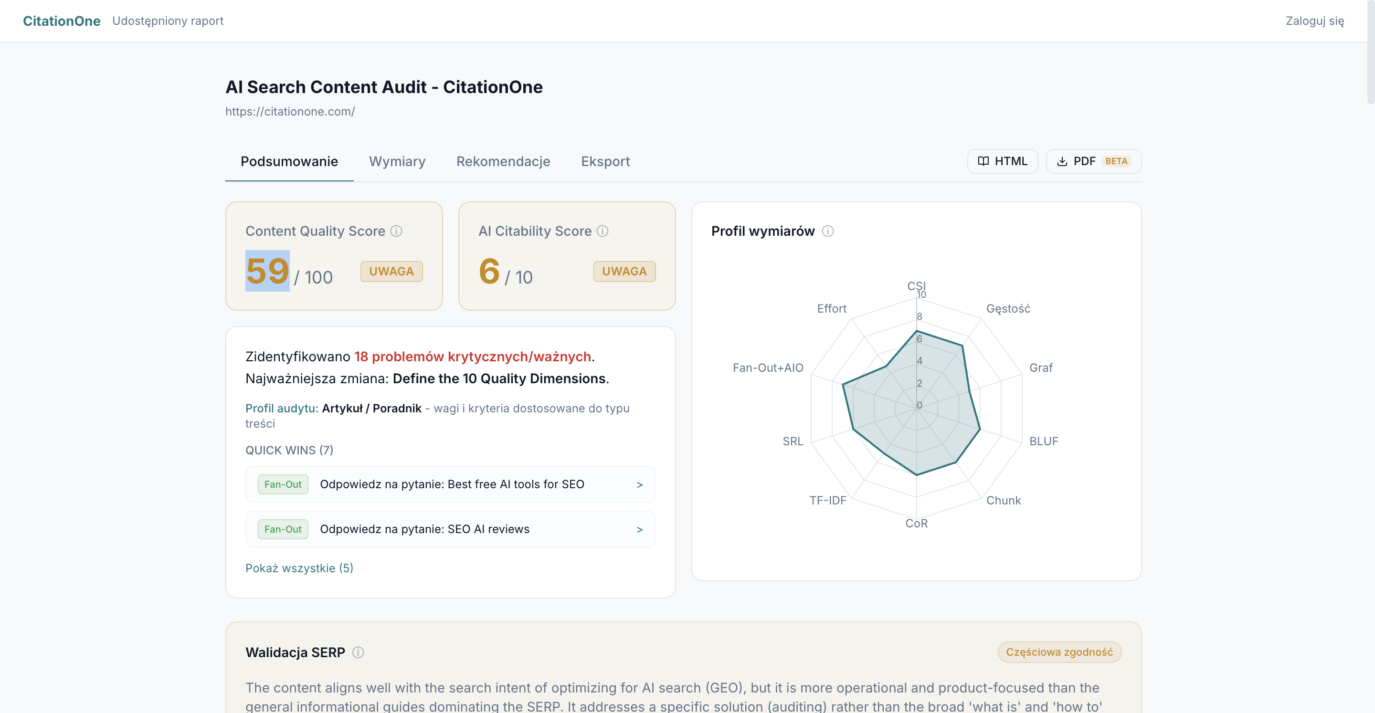Click Artykuł / Poradnik profile text
This screenshot has width=1375, height=713.
371,408
